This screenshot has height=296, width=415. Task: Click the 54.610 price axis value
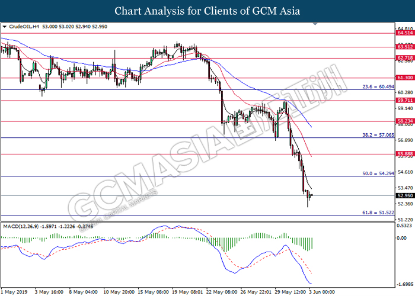(x=405, y=172)
